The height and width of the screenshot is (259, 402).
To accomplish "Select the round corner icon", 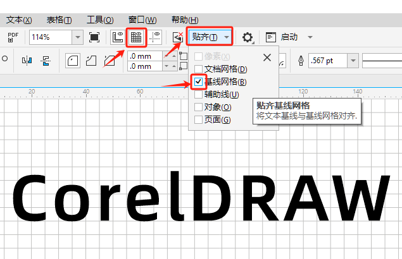I will [x=73, y=61].
